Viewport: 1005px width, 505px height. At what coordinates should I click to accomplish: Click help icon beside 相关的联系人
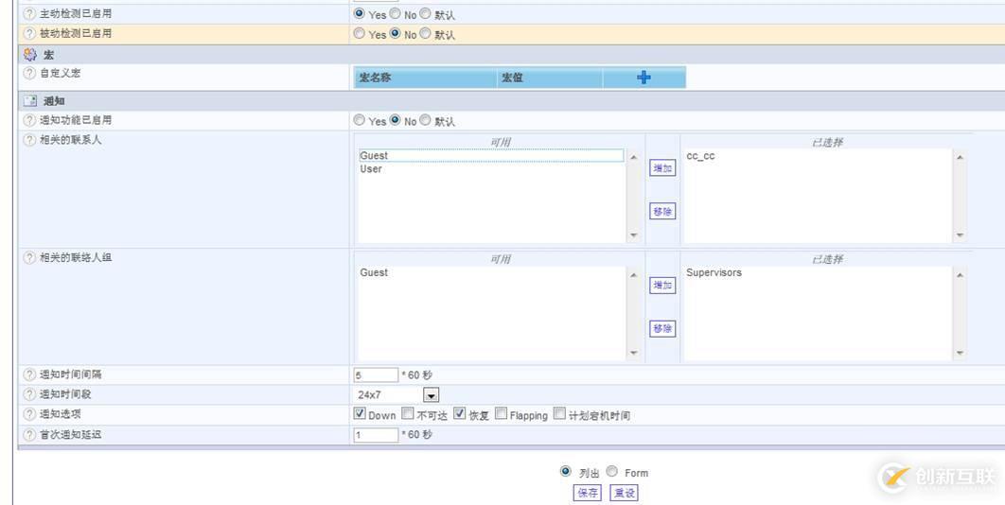point(29,140)
